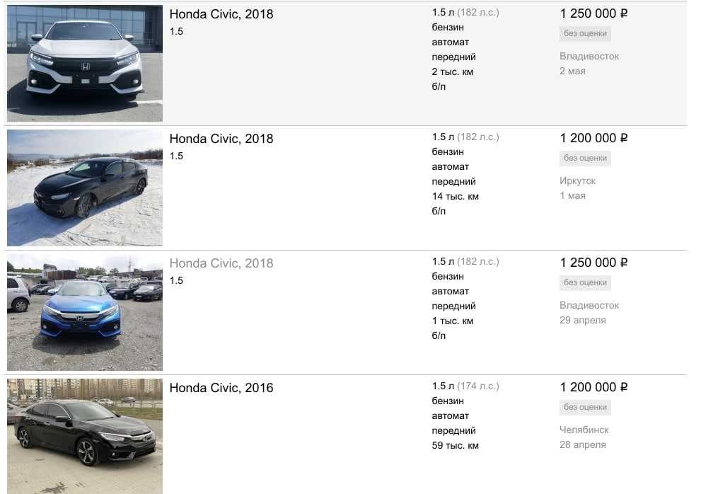Click the 'без оценки' badge above '2 мая' listing
Screen dimensions: 701x494
point(585,34)
